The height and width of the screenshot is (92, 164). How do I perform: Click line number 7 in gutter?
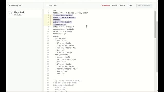48,25
